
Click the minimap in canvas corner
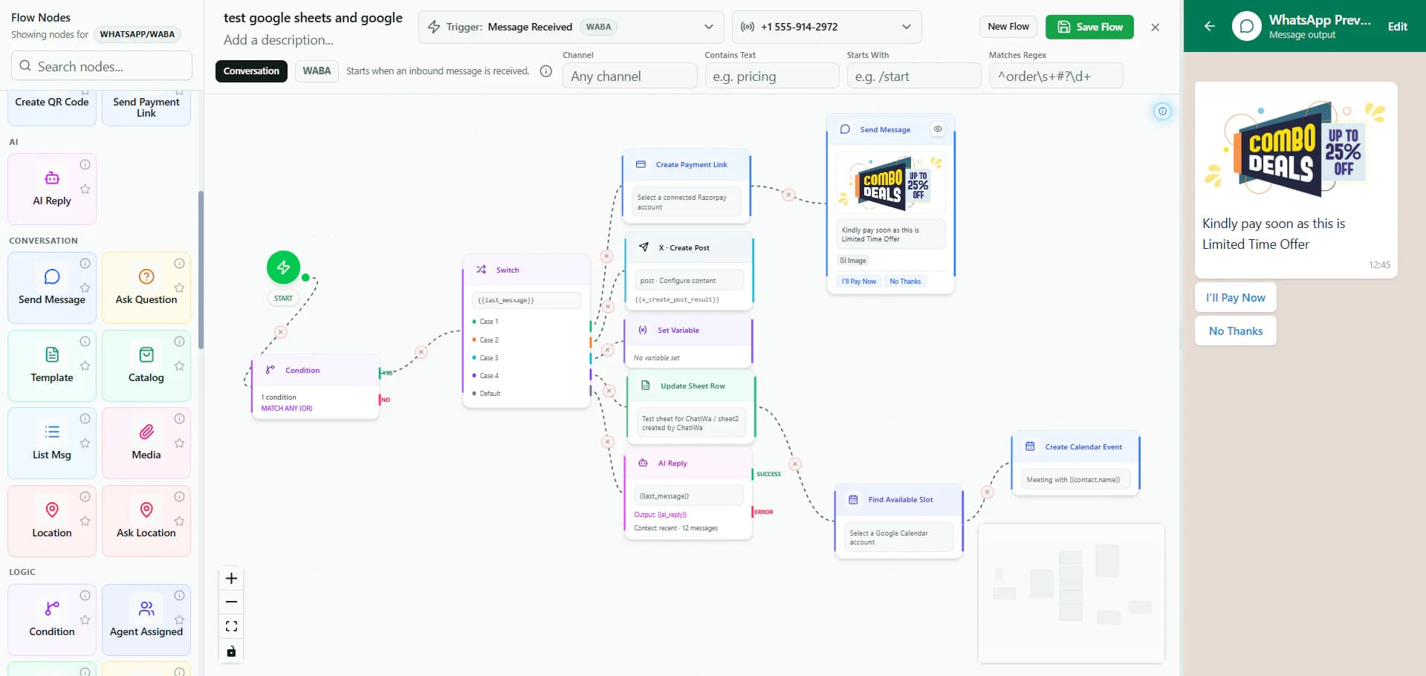[1071, 593]
